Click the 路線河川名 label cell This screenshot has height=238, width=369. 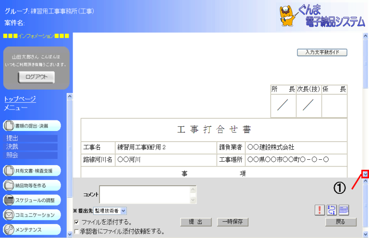(98, 160)
